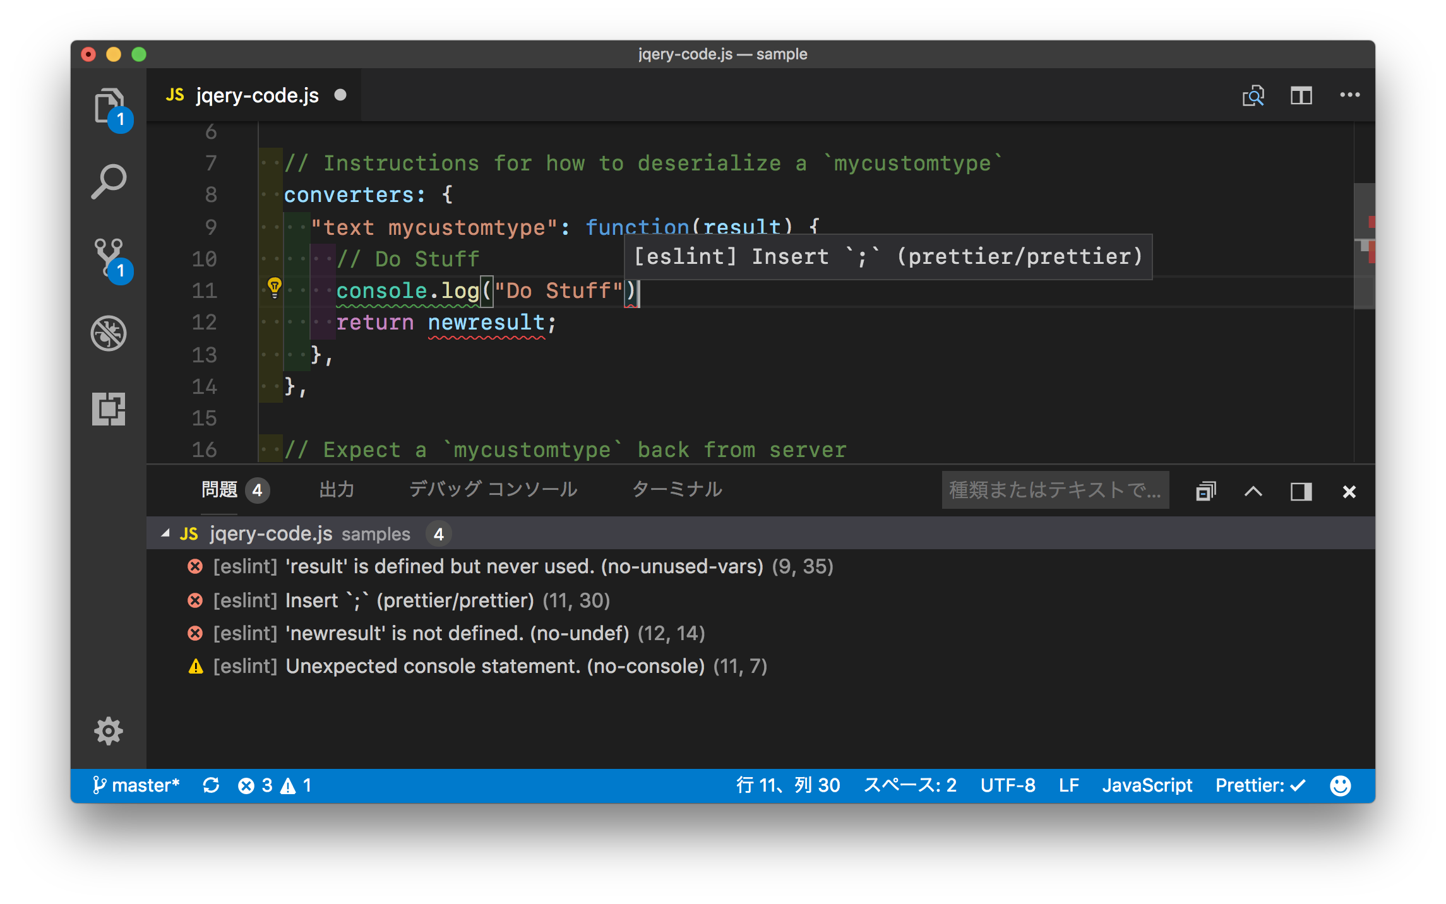The height and width of the screenshot is (904, 1446).
Task: Click the Search icon in activity bar
Action: click(x=109, y=182)
